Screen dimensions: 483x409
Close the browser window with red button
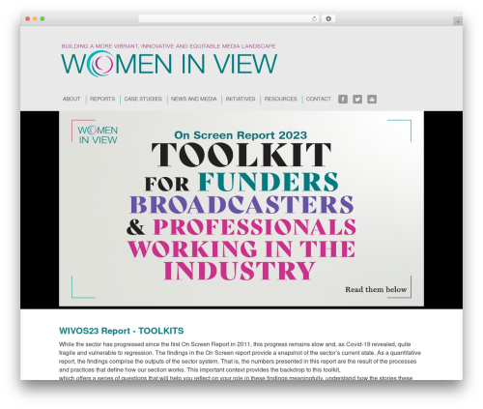pos(28,19)
